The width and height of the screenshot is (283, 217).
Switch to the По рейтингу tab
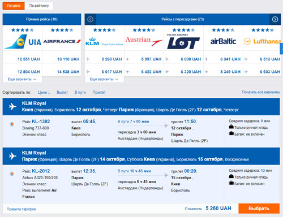click(39, 6)
